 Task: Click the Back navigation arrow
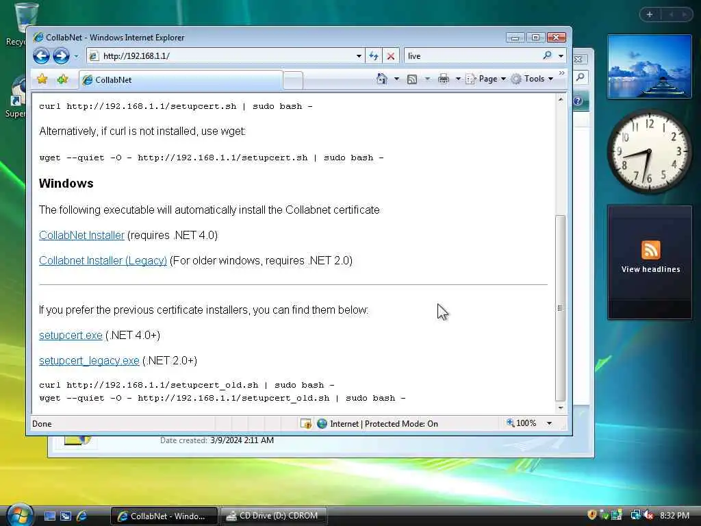click(x=42, y=56)
